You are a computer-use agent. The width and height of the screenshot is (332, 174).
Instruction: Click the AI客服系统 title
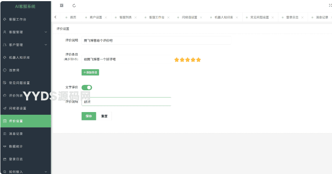click(25, 7)
